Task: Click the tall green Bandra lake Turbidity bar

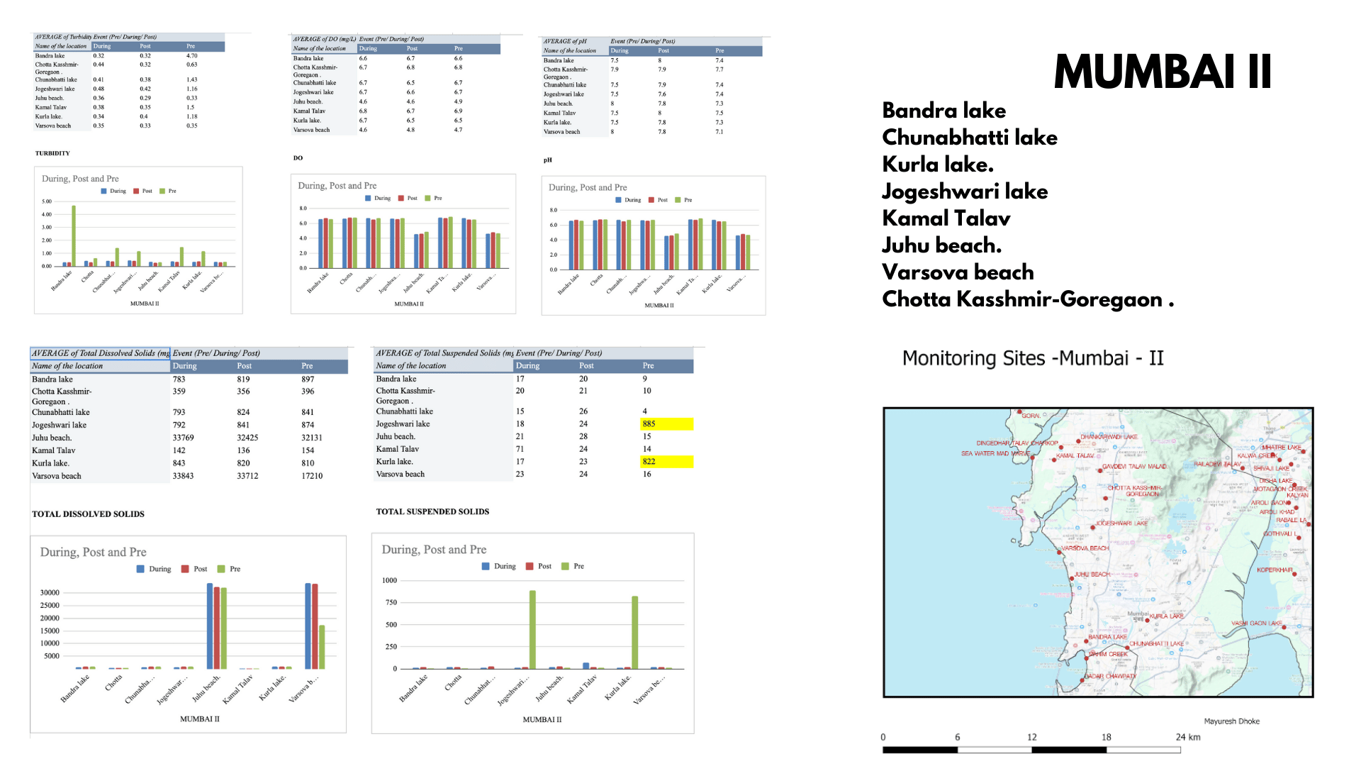Action: (74, 235)
